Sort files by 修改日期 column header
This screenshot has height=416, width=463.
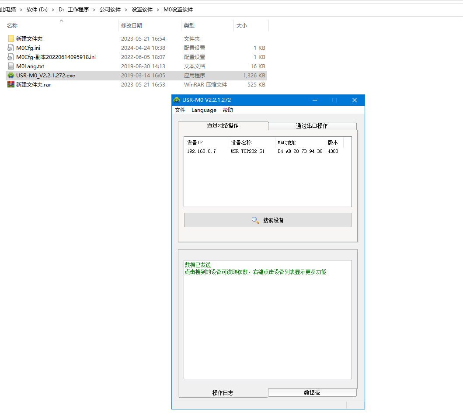(132, 26)
